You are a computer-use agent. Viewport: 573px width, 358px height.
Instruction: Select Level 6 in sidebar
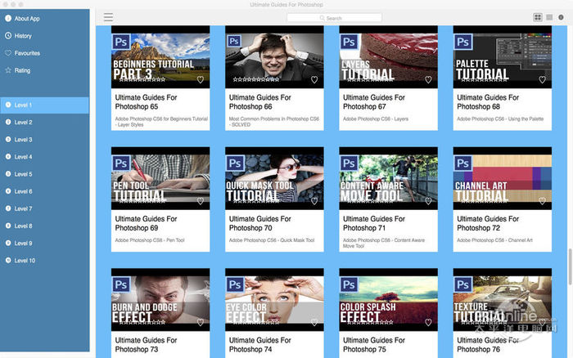44,191
